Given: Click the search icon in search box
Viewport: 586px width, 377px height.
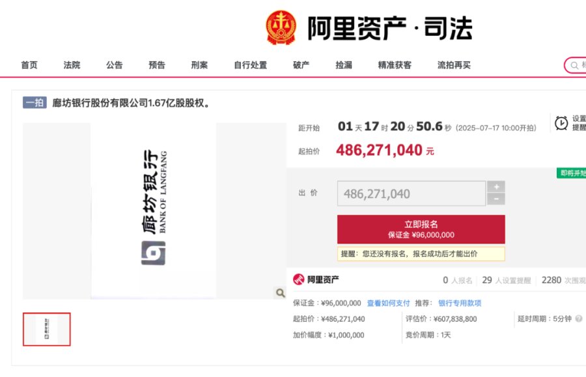Looking at the screenshot, I should 574,65.
